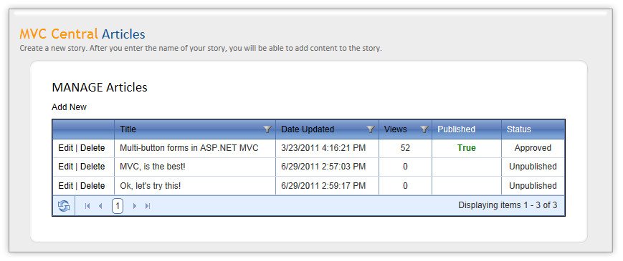The image size is (623, 261).
Task: Refresh the articles grid
Action: coord(64,205)
